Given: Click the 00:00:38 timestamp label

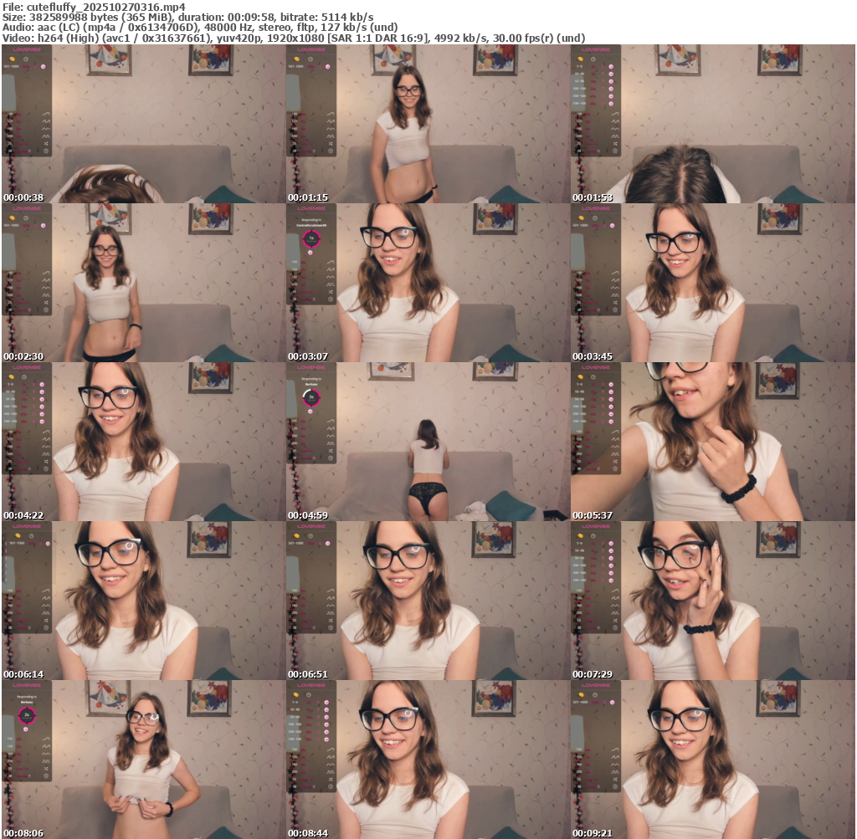Looking at the screenshot, I should tap(23, 197).
